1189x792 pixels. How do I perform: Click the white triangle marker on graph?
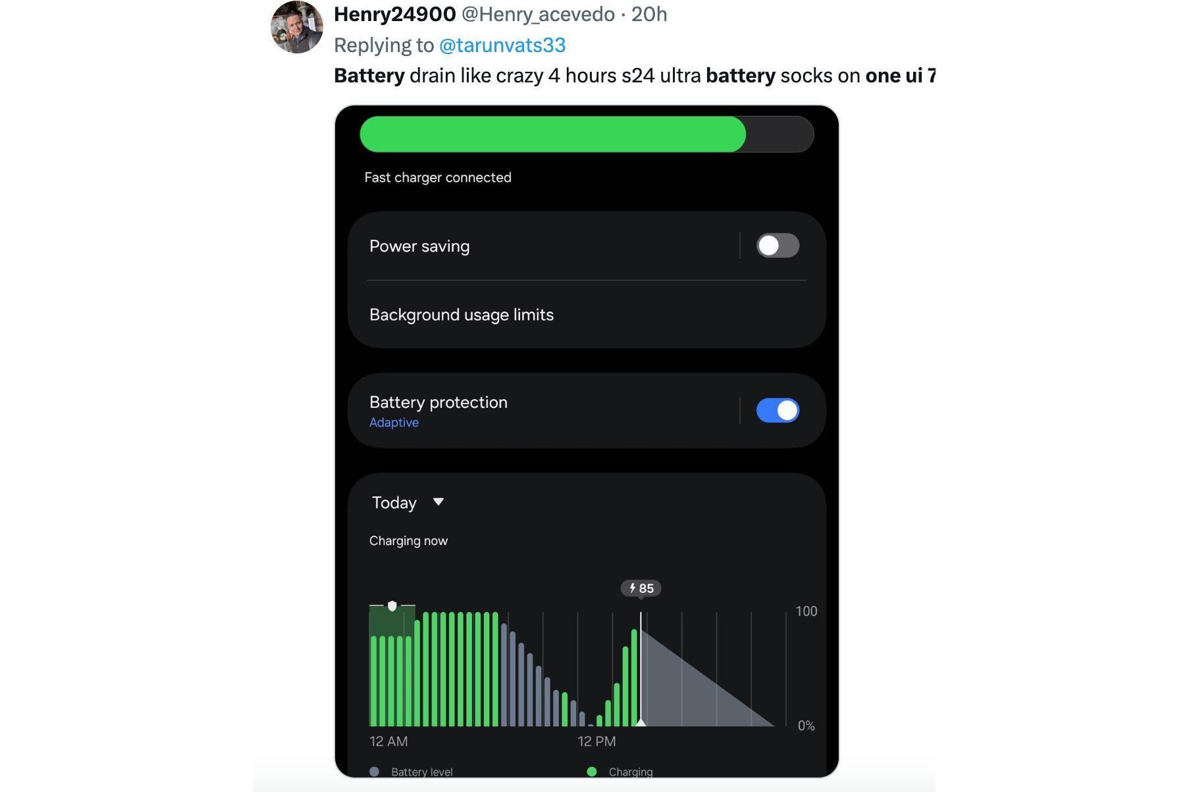pyautogui.click(x=641, y=722)
